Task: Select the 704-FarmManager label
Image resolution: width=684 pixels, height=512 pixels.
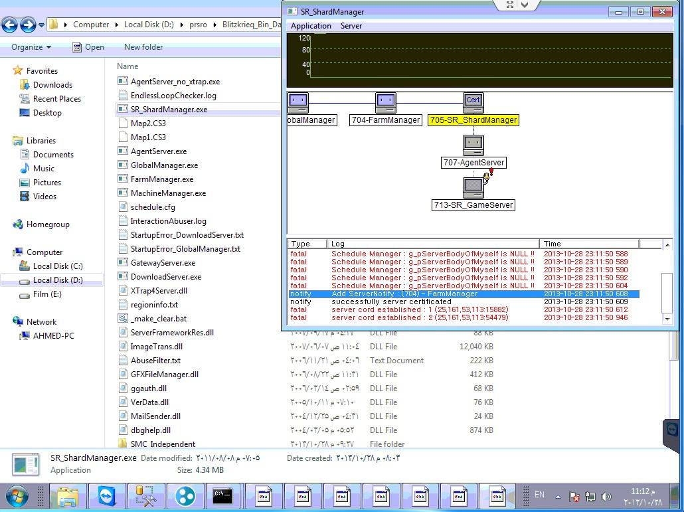Action: (x=386, y=120)
